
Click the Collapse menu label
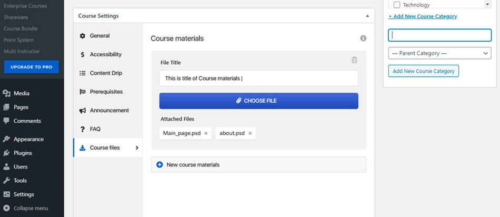(x=31, y=208)
